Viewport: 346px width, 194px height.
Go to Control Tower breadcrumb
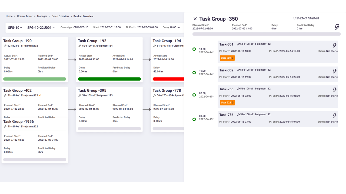25,16
